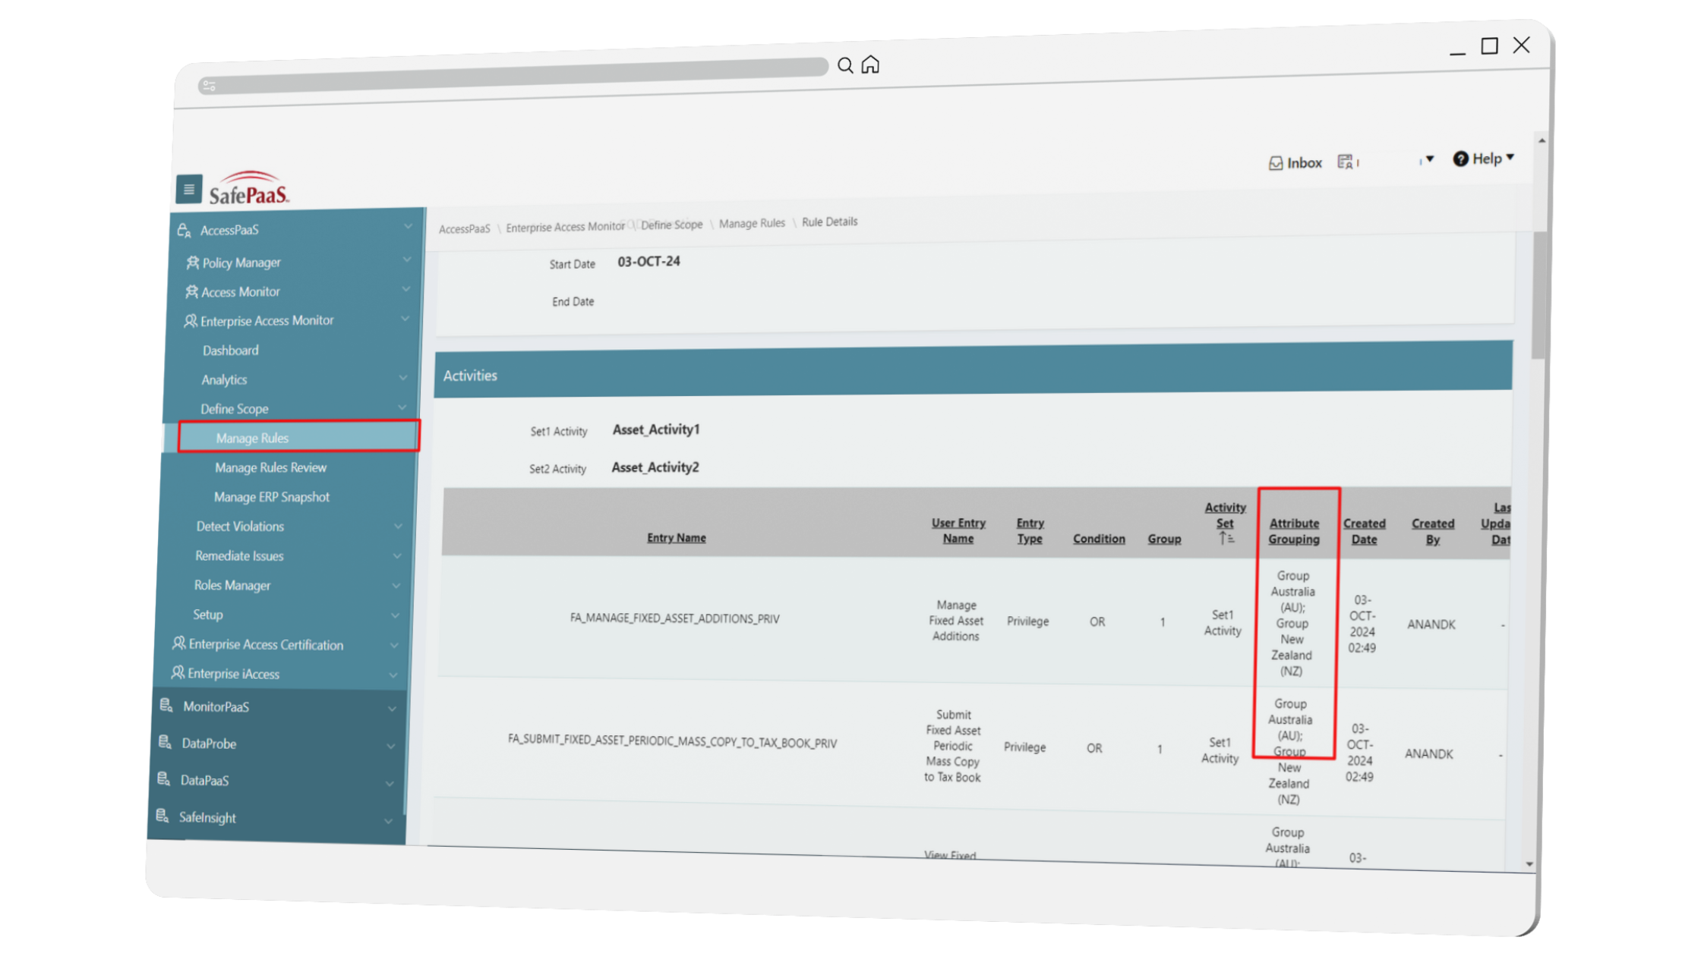Sort by Created Date column header
The width and height of the screenshot is (1701, 956).
(x=1364, y=531)
